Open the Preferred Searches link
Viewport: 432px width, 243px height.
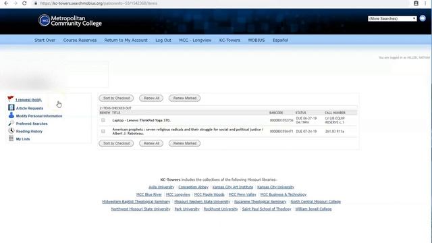[x=32, y=124]
